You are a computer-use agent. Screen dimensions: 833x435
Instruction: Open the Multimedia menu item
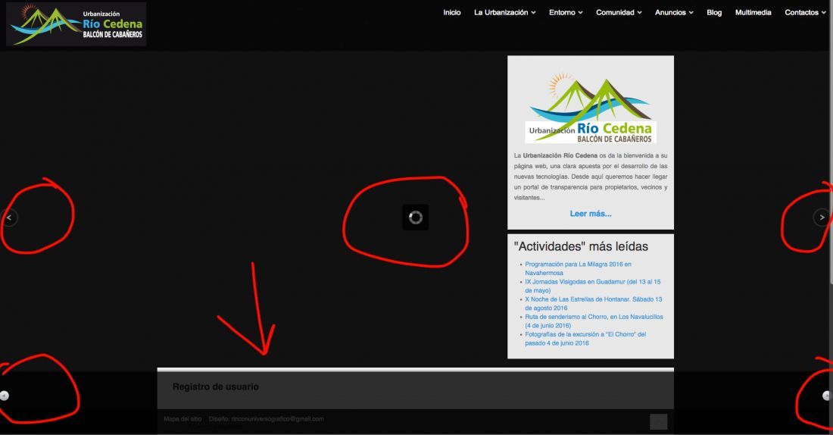(753, 12)
